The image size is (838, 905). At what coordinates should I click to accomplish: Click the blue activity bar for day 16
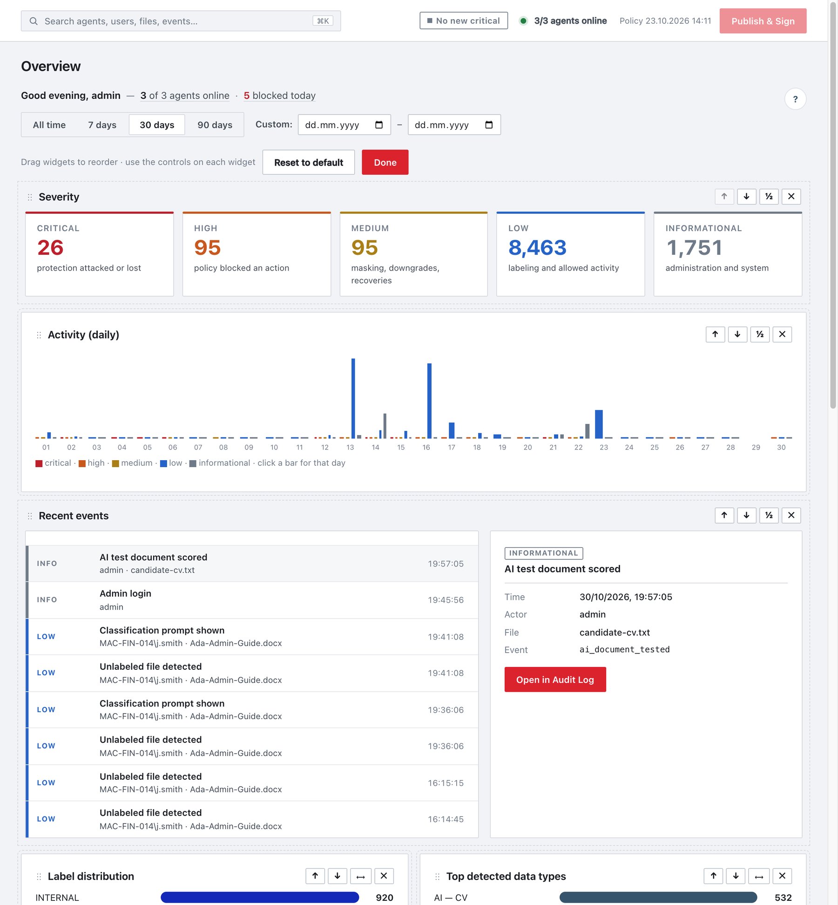(x=429, y=401)
